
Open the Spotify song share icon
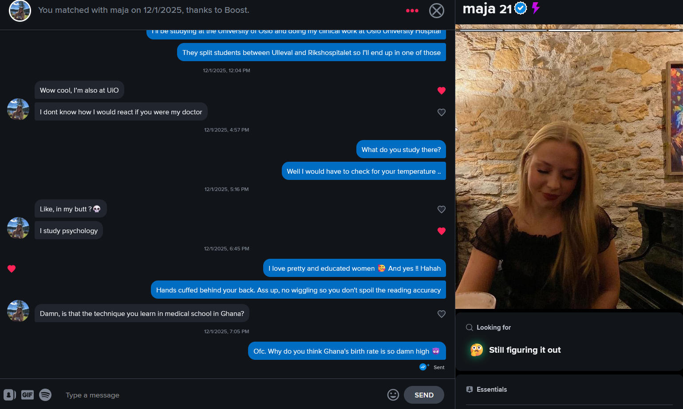pyautogui.click(x=45, y=395)
